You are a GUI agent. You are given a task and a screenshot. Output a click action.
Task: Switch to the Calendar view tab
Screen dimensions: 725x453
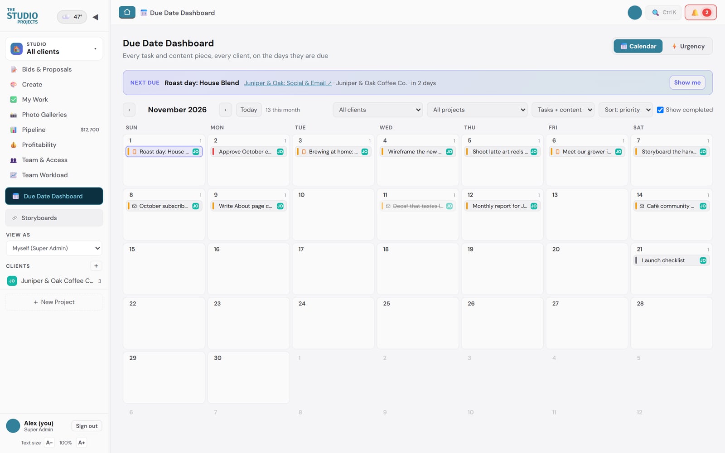[638, 46]
